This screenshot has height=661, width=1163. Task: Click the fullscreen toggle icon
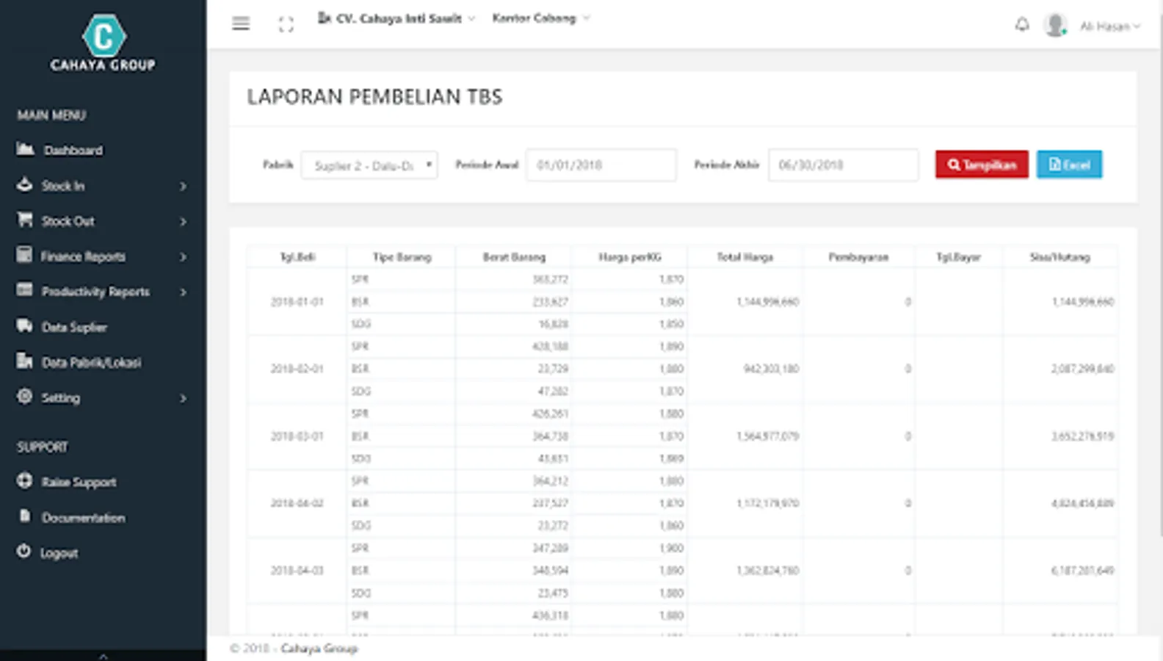point(286,24)
